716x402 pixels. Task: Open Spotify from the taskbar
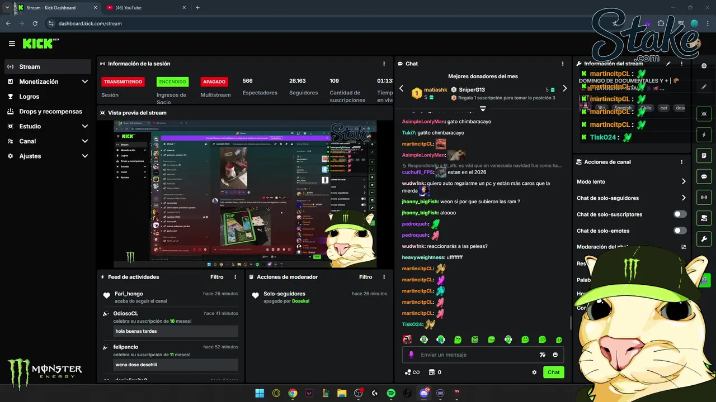coord(391,393)
